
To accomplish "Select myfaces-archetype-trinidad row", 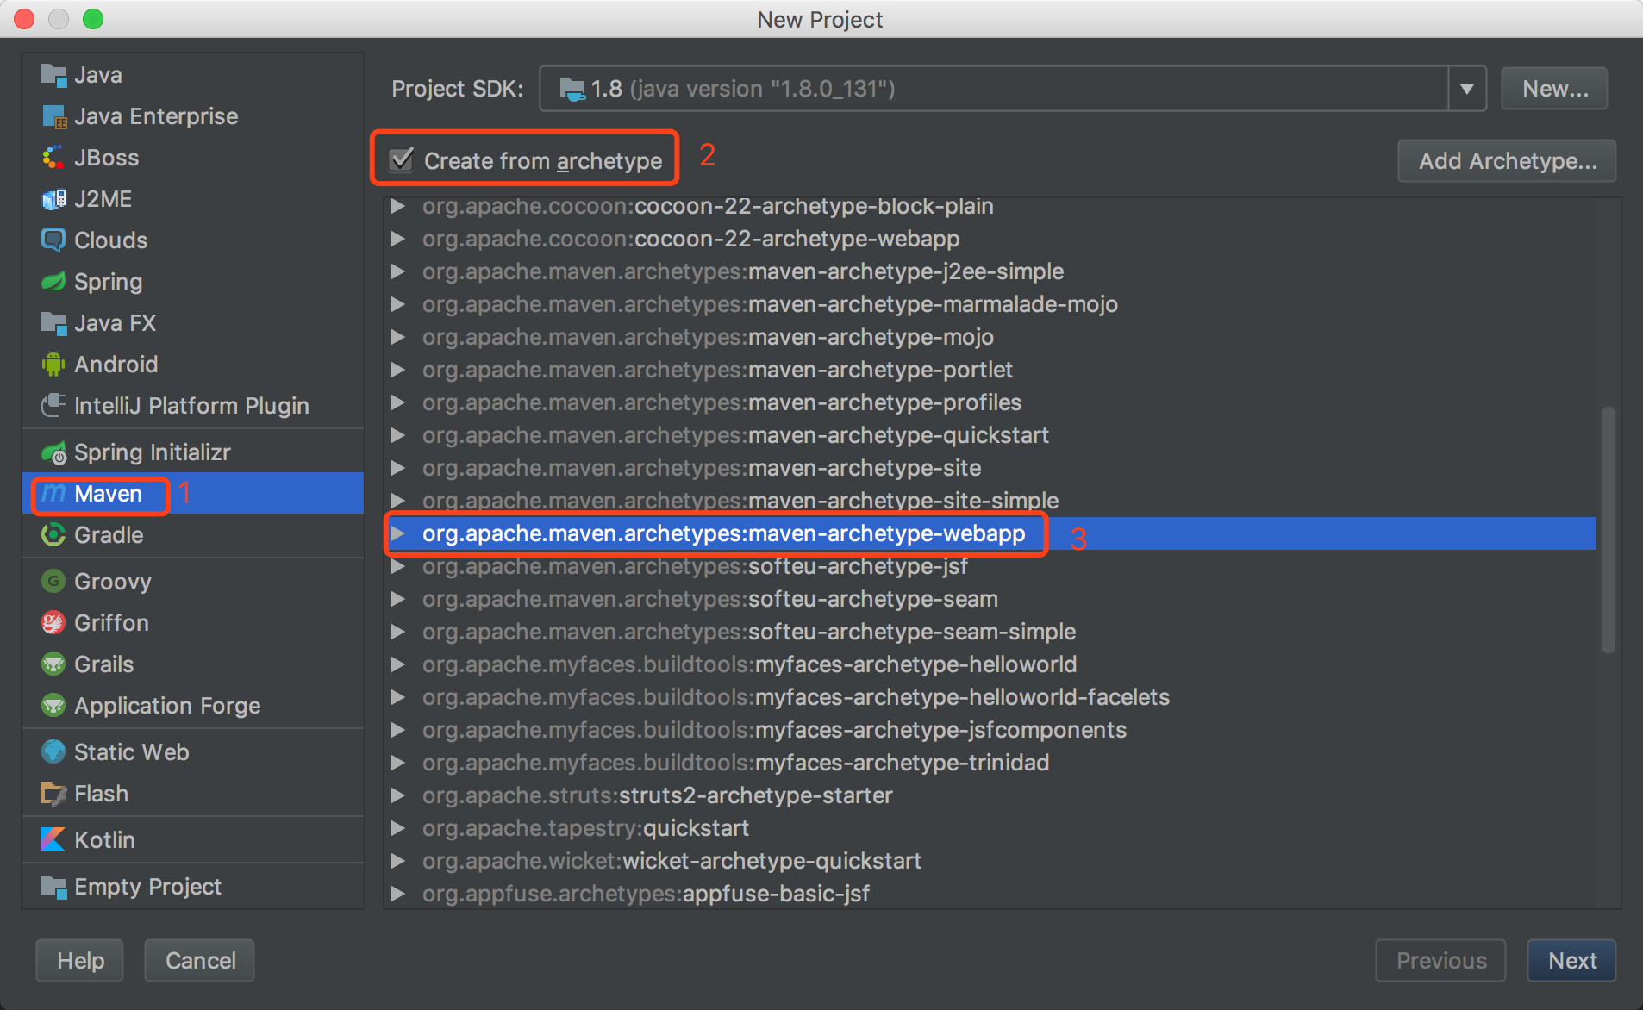I will coord(990,763).
